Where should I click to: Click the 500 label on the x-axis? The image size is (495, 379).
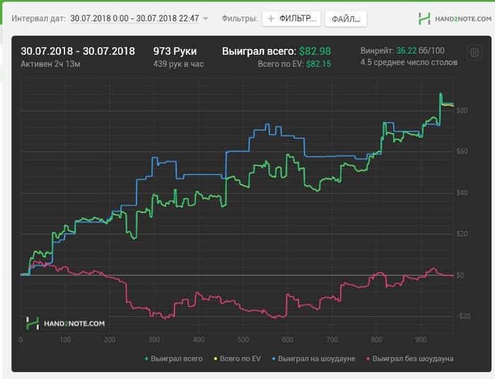pyautogui.click(x=243, y=340)
